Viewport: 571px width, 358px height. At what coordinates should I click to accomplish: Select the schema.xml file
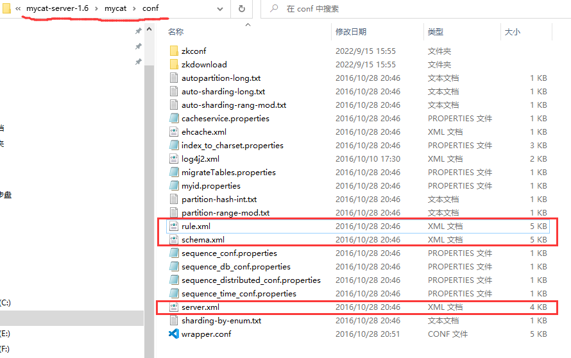click(x=203, y=239)
